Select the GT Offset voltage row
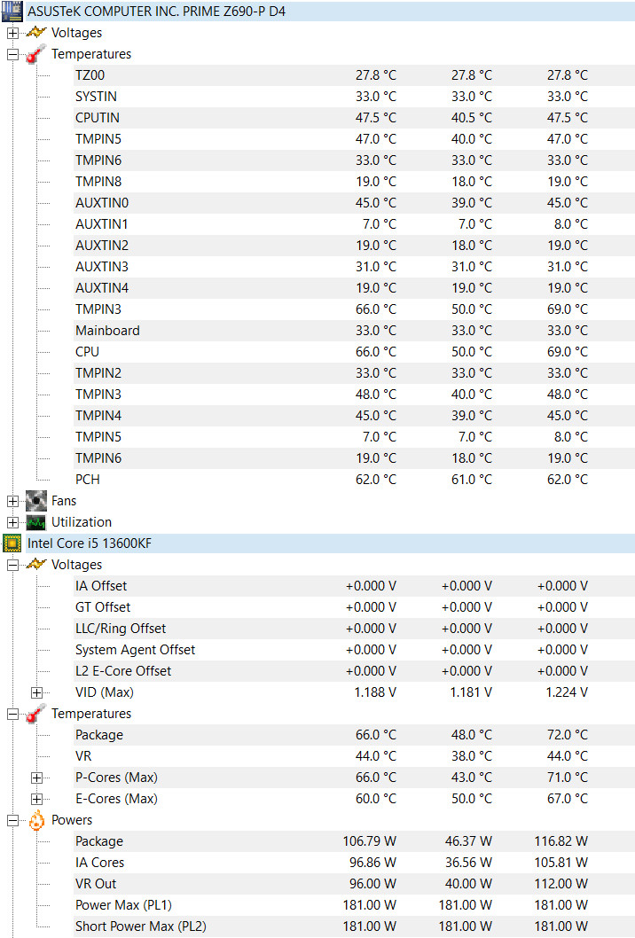The height and width of the screenshot is (938, 635). 354,607
